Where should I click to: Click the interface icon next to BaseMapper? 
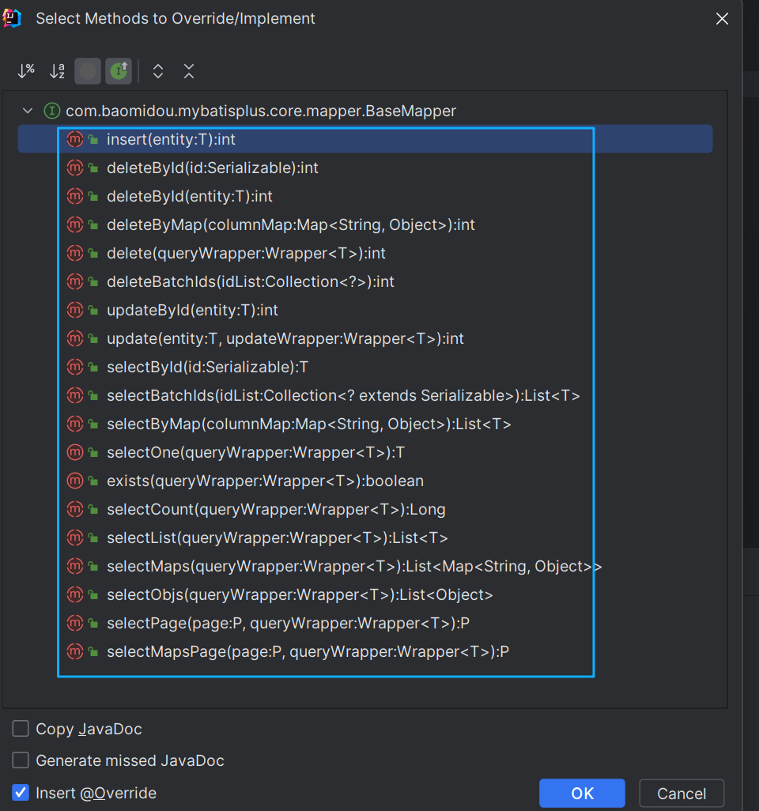coord(51,111)
